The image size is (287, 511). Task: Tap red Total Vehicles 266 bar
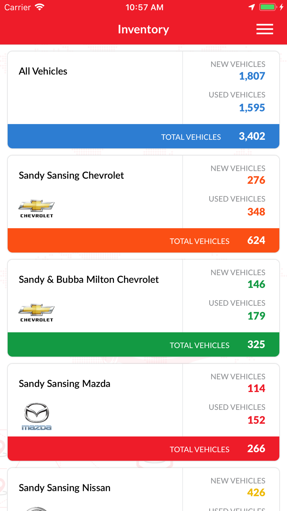143,448
